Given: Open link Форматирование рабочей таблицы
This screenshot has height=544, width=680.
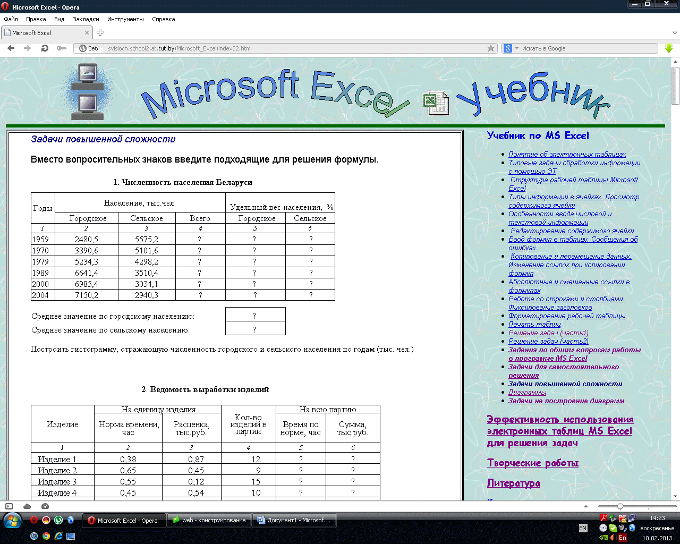Looking at the screenshot, I should point(567,316).
